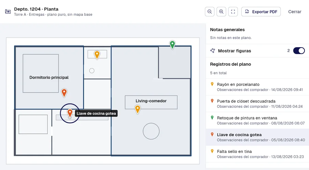Select the Llave de cocina gotea record
The height and width of the screenshot is (170, 309).
tap(257, 137)
